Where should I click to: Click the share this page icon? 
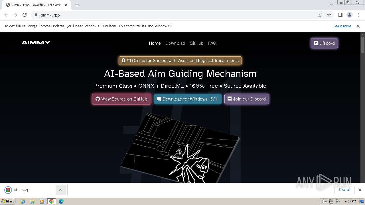320,15
